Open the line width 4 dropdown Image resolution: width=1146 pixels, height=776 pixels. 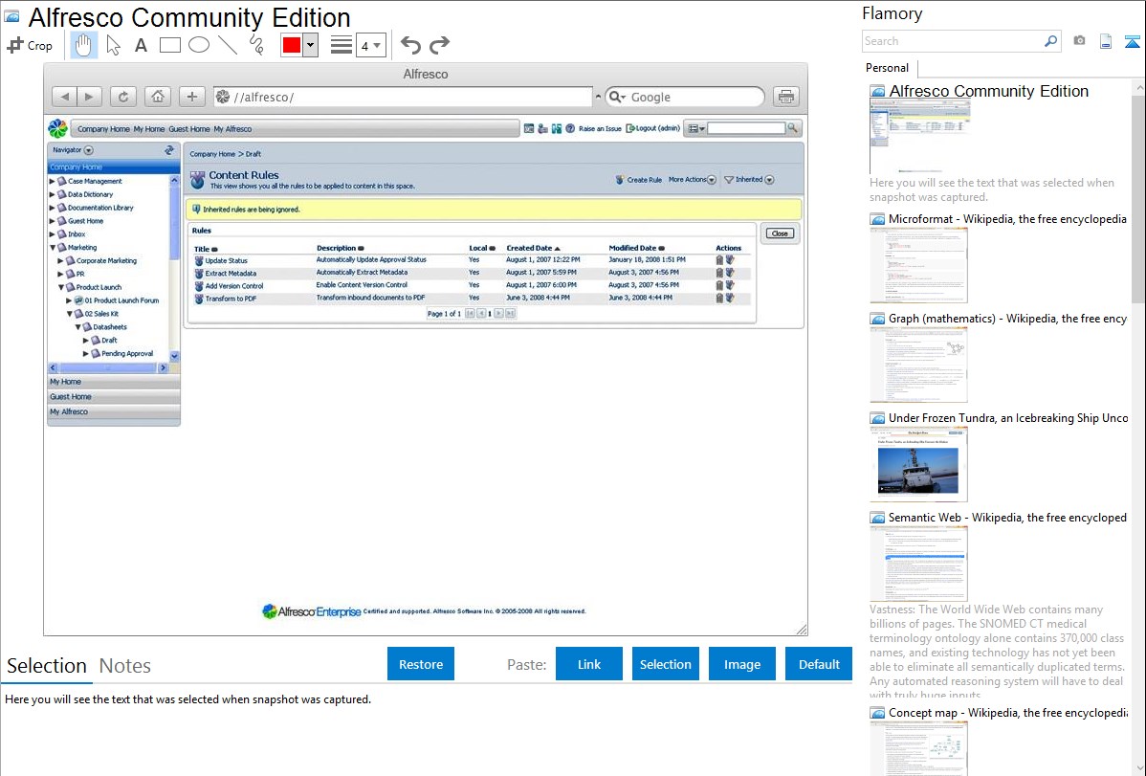(370, 45)
